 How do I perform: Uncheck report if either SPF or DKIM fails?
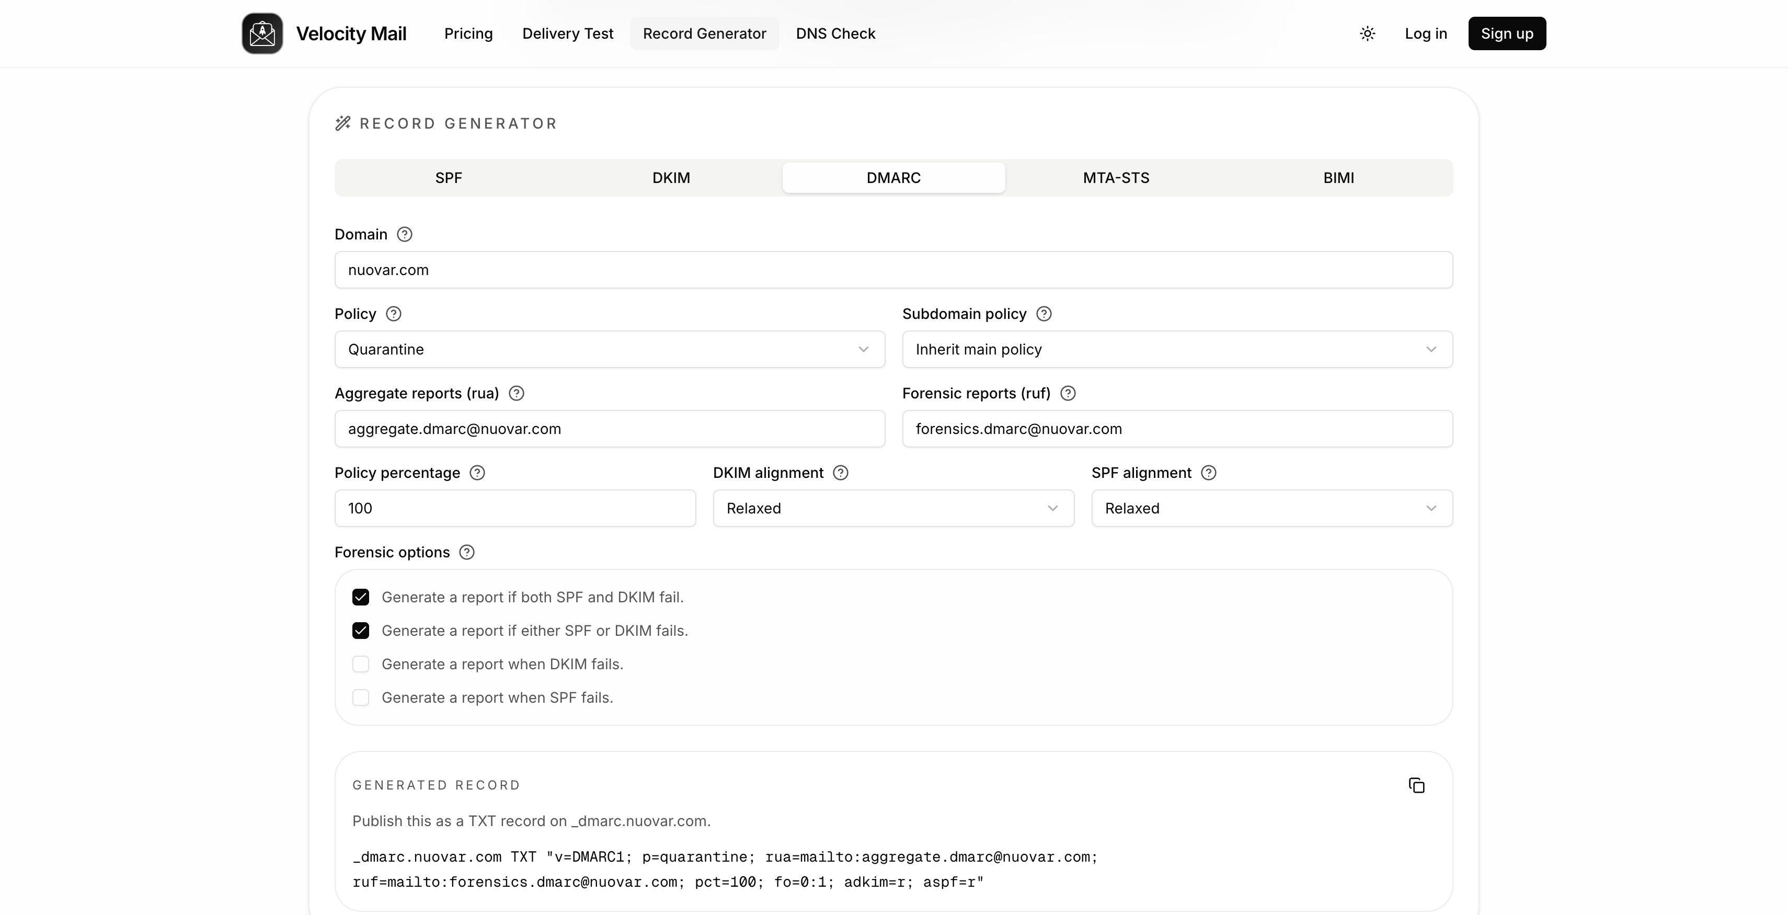click(x=361, y=631)
